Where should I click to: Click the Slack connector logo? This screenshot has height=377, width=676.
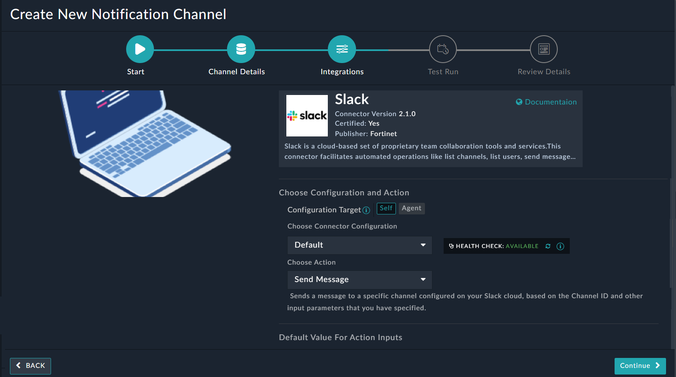[307, 115]
